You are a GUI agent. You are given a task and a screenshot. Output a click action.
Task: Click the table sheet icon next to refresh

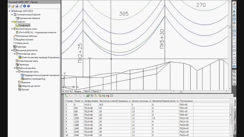pos(92,96)
